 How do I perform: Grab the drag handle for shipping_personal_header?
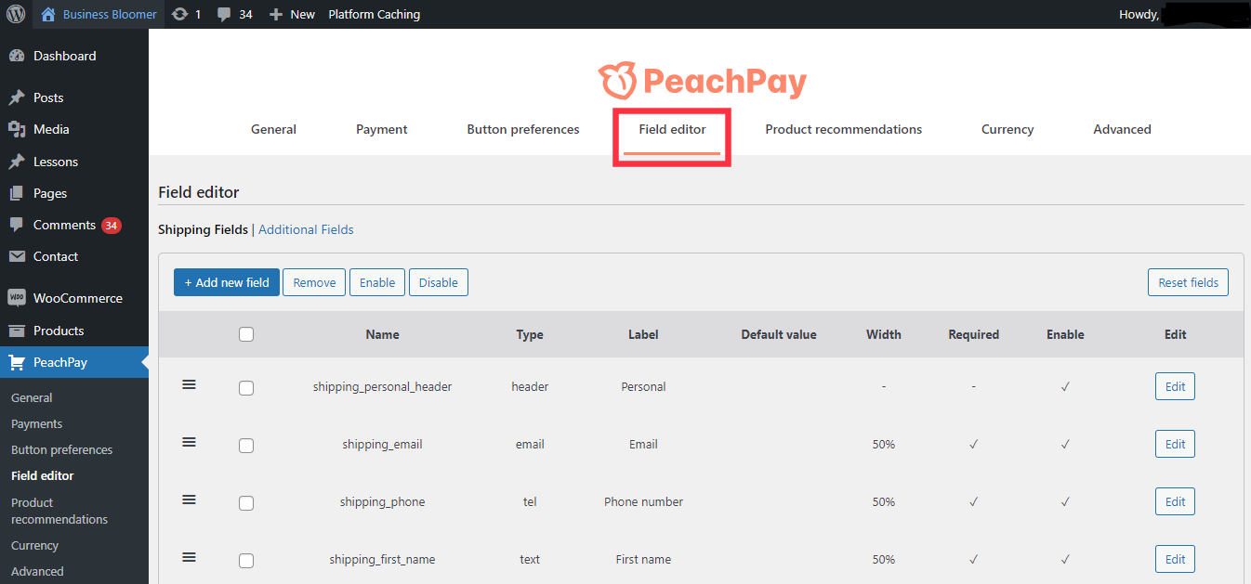tap(189, 385)
